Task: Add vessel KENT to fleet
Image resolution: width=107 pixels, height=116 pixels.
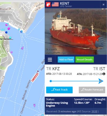Action: pos(66,59)
